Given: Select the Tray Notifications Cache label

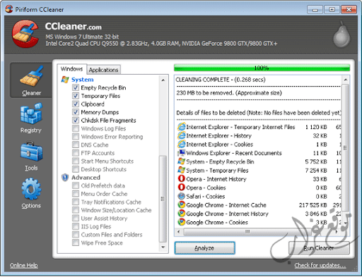Looking at the screenshot, I should coord(111,202).
